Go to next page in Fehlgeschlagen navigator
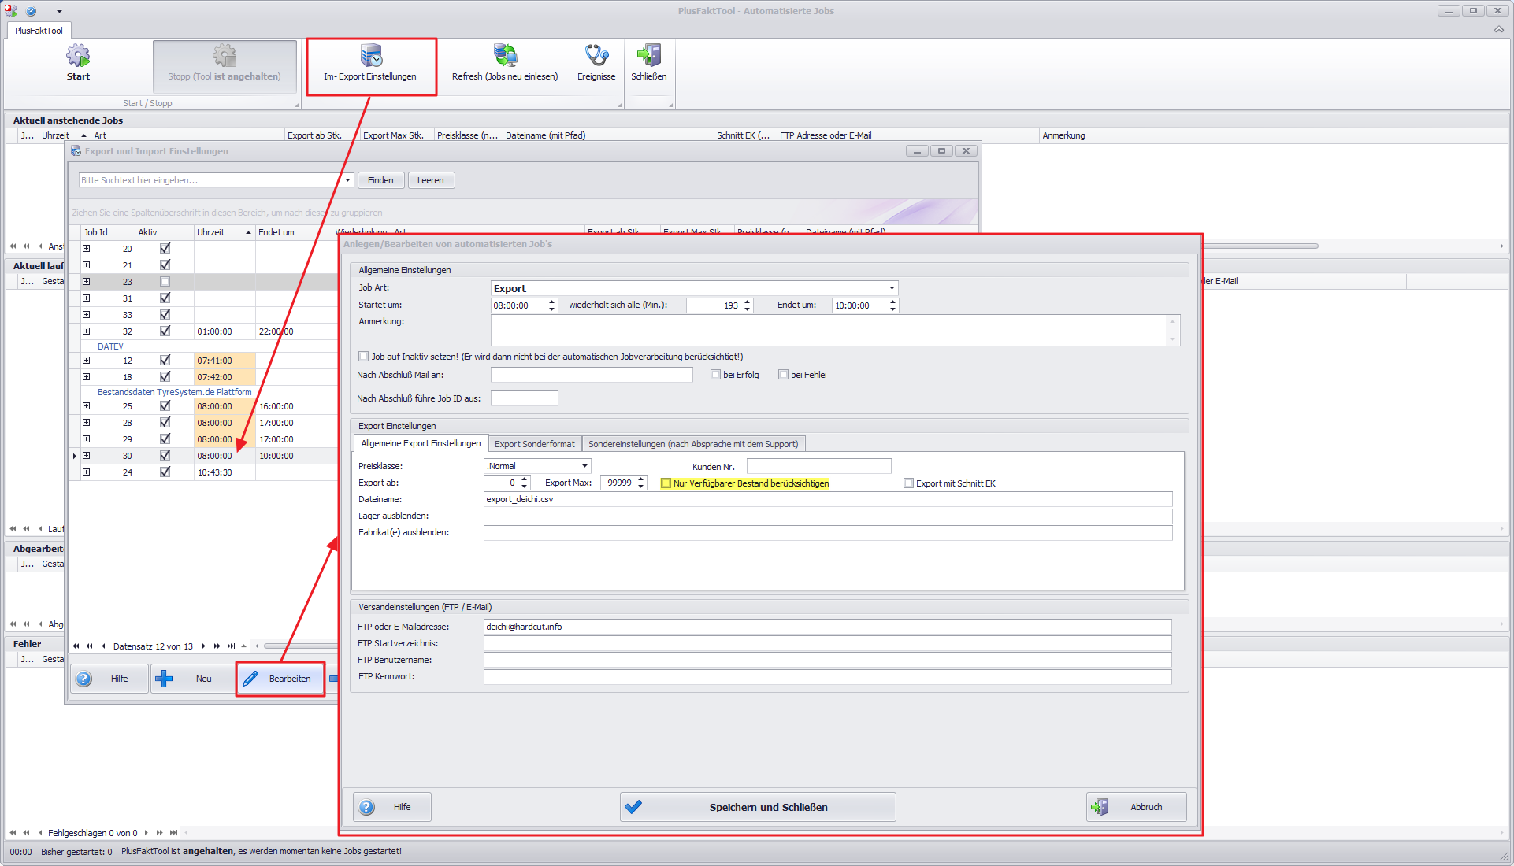The image size is (1514, 866). [159, 833]
